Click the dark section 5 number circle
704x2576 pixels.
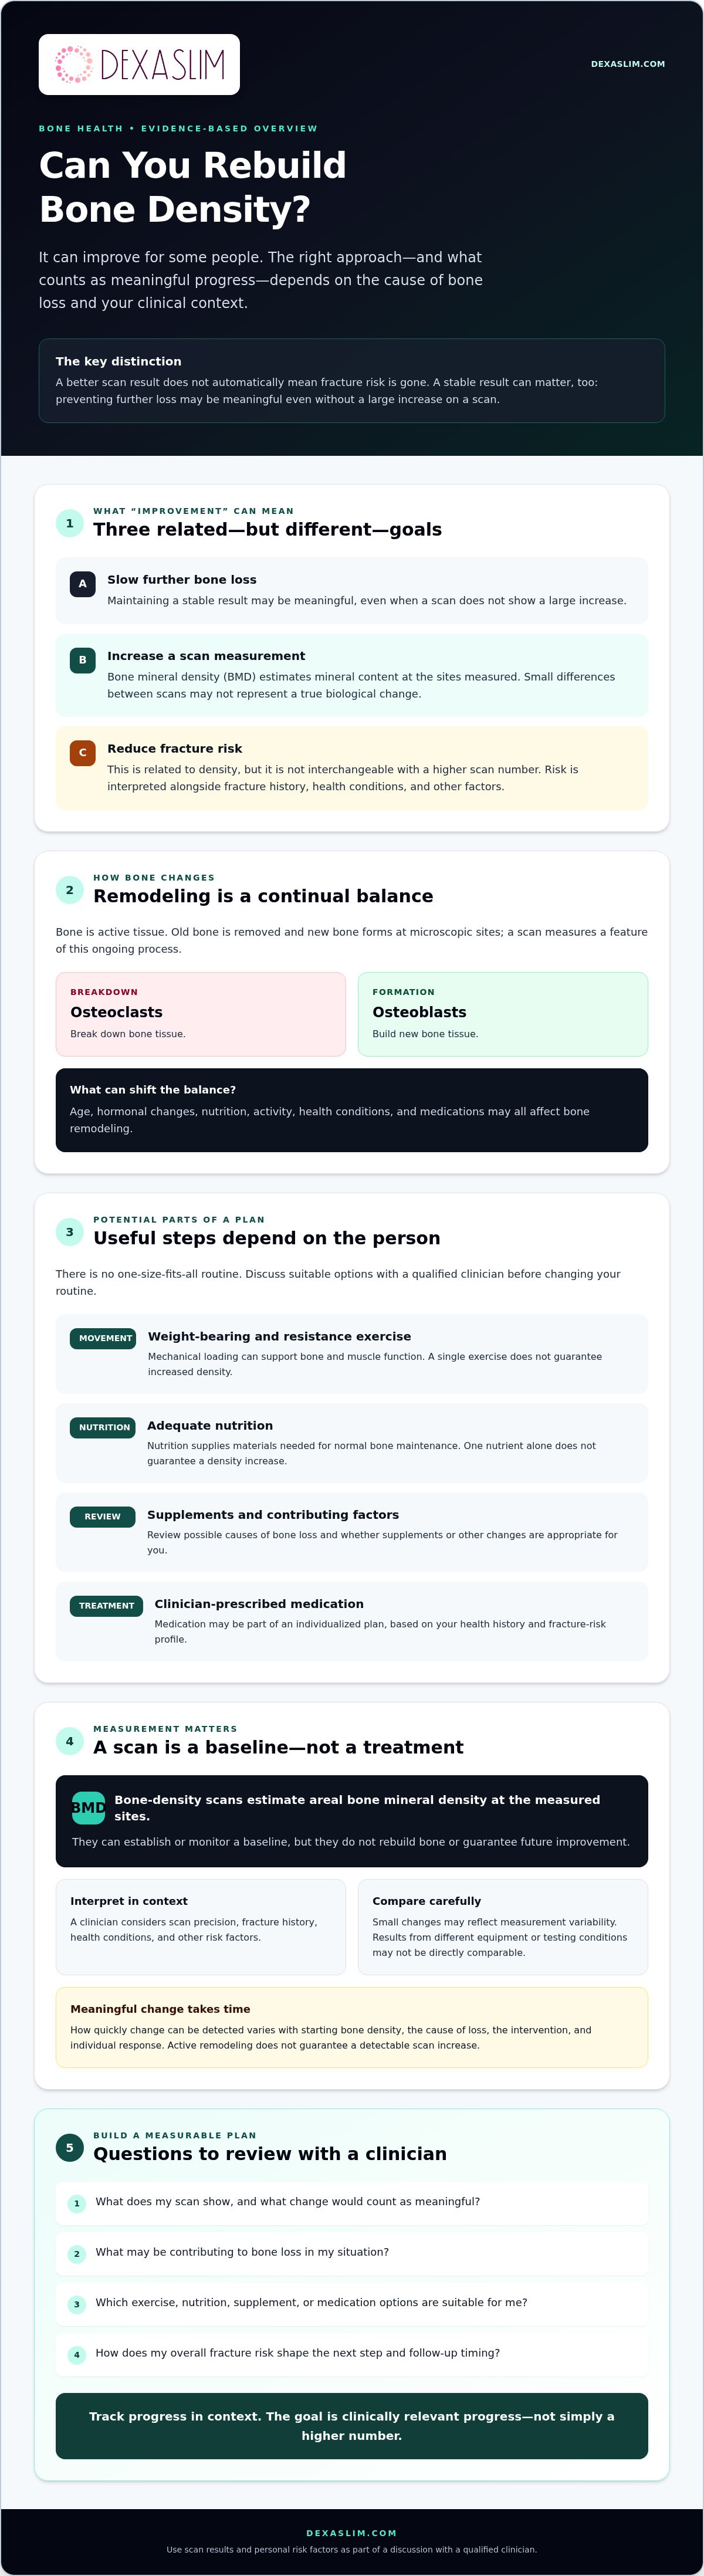pyautogui.click(x=69, y=2147)
